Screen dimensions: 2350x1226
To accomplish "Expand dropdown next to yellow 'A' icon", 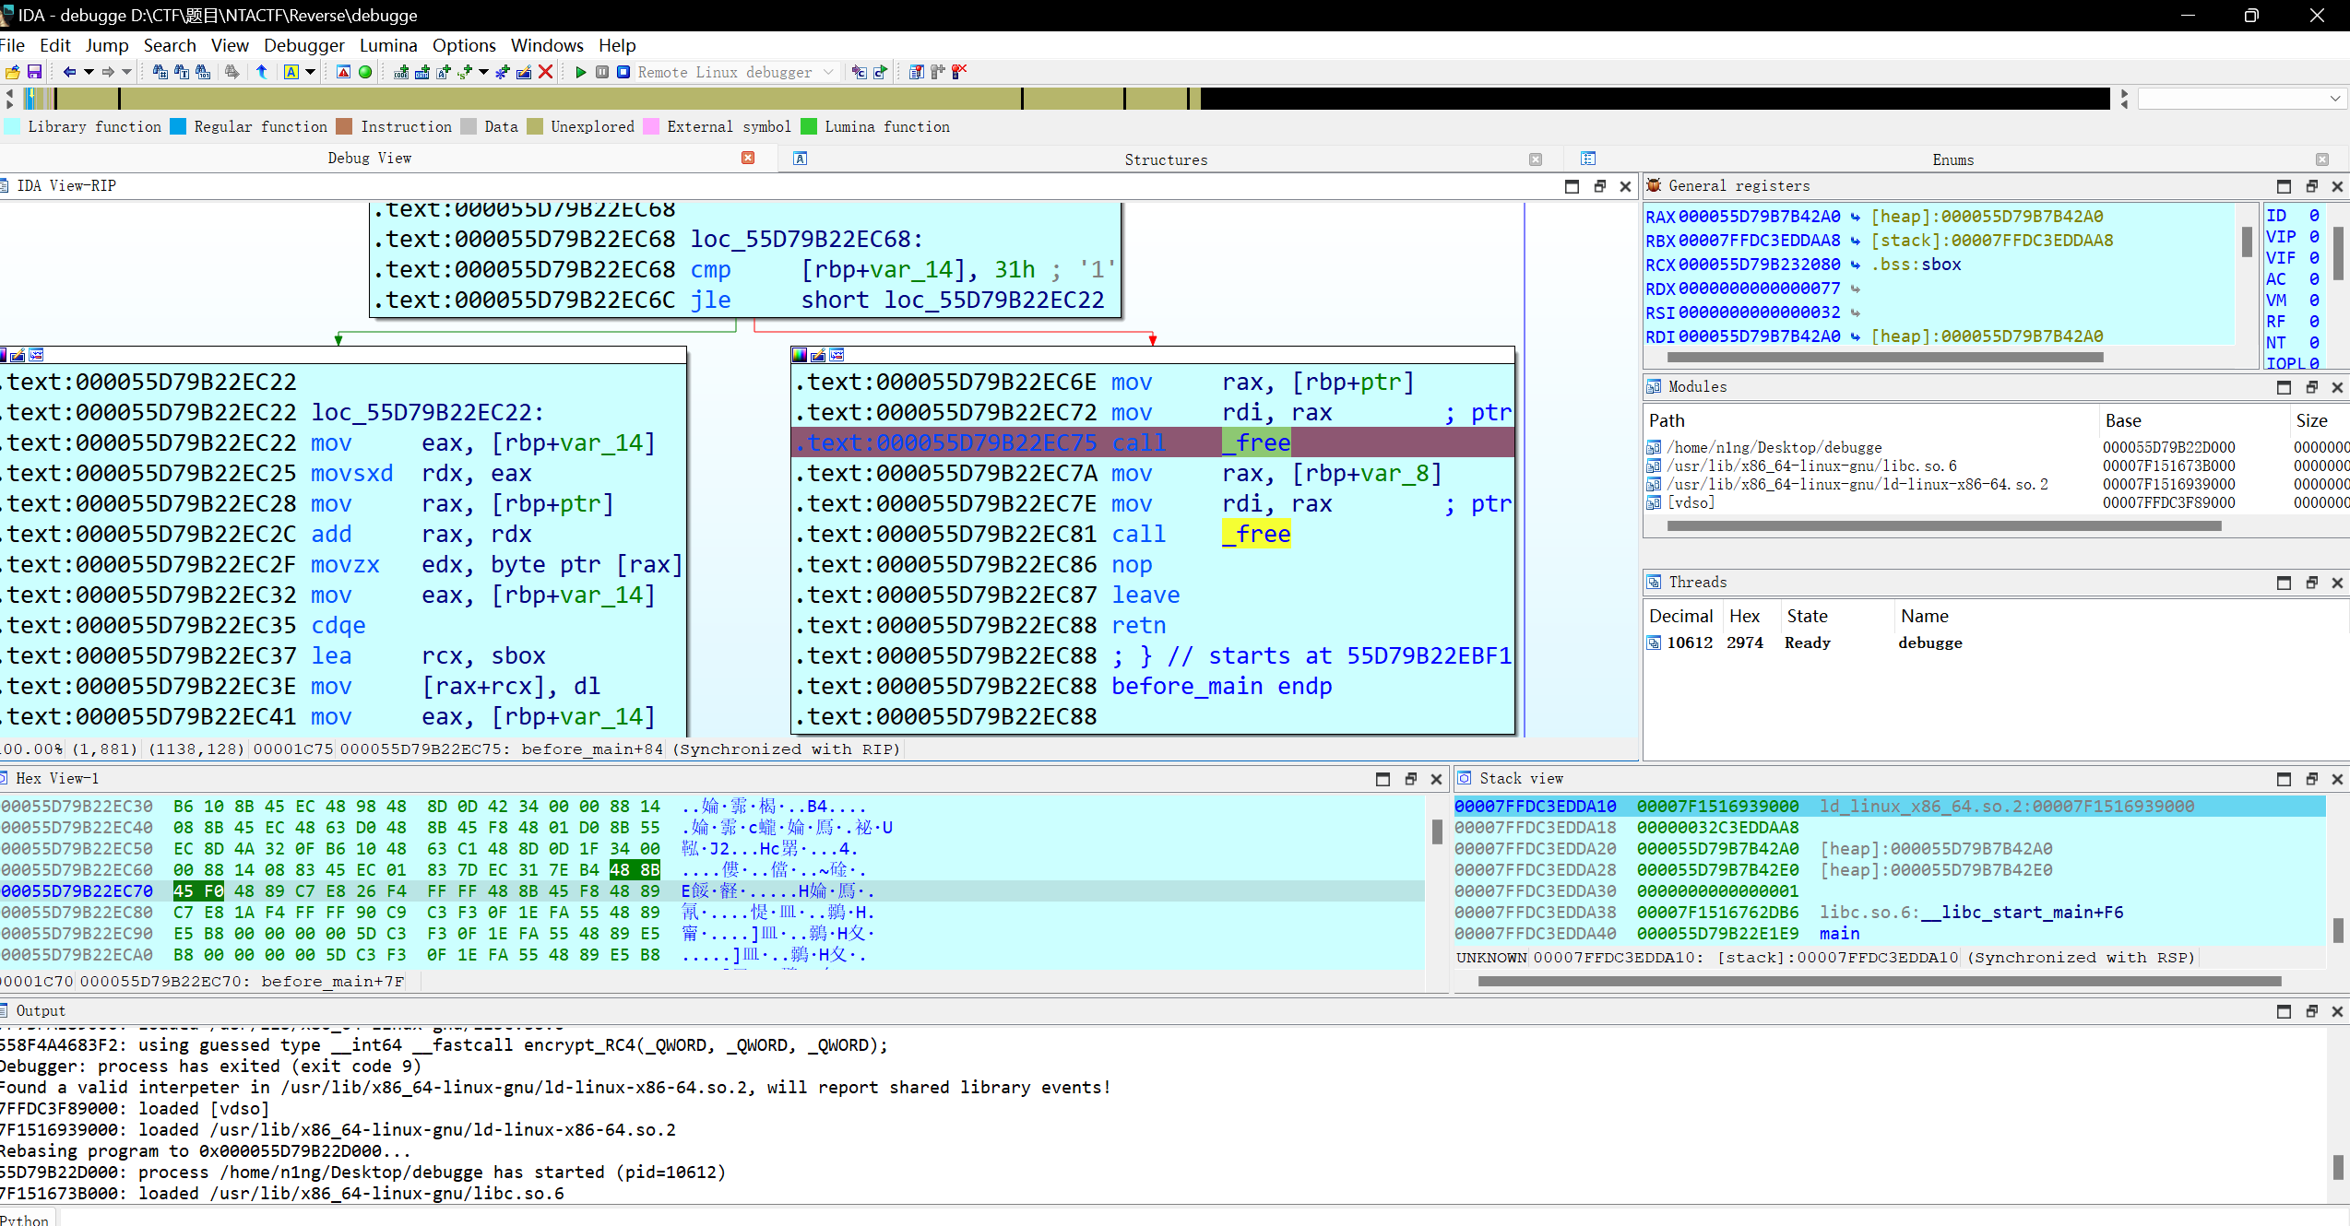I will 310,72.
